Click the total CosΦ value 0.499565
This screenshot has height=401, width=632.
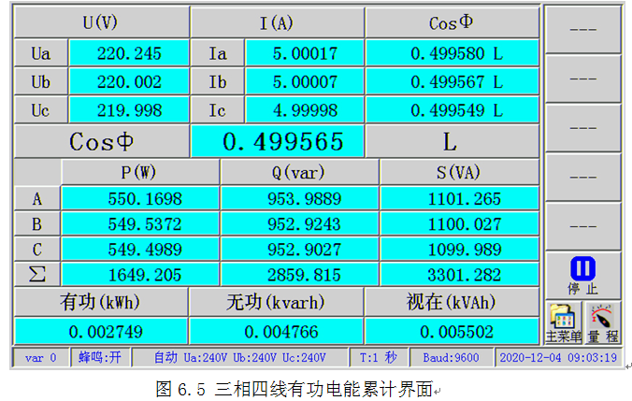tap(278, 141)
